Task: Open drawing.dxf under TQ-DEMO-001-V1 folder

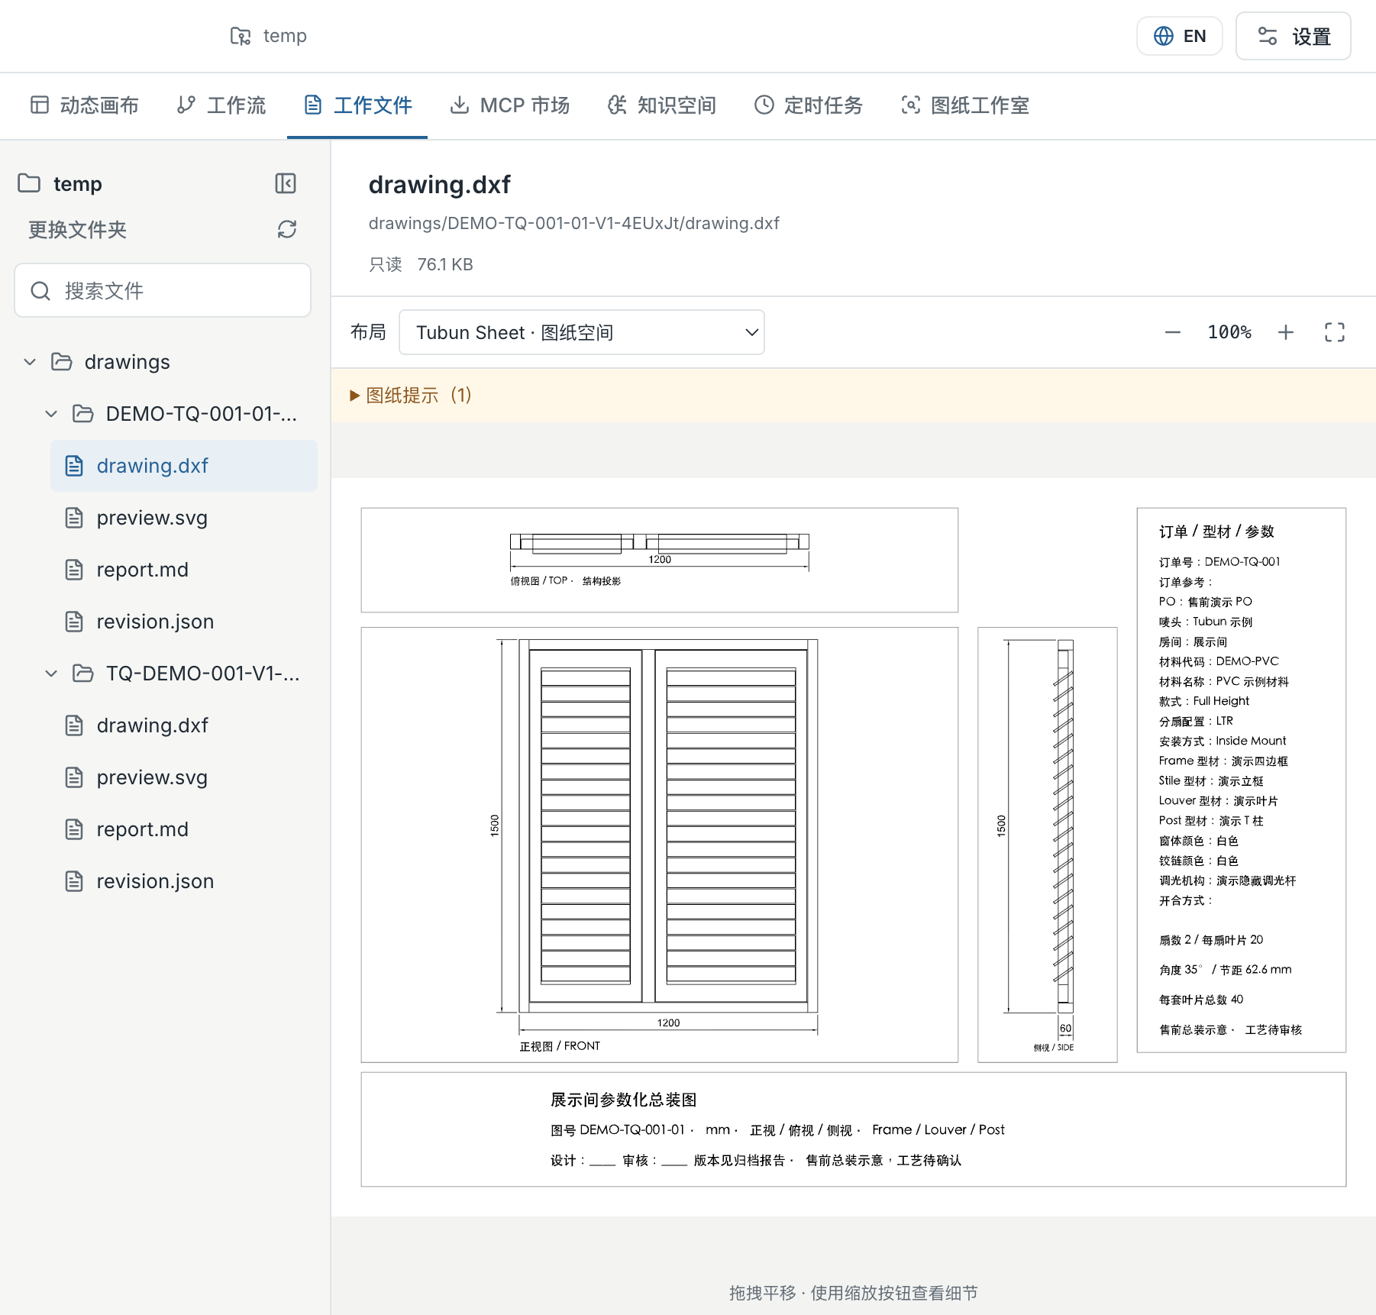Action: pyautogui.click(x=184, y=725)
